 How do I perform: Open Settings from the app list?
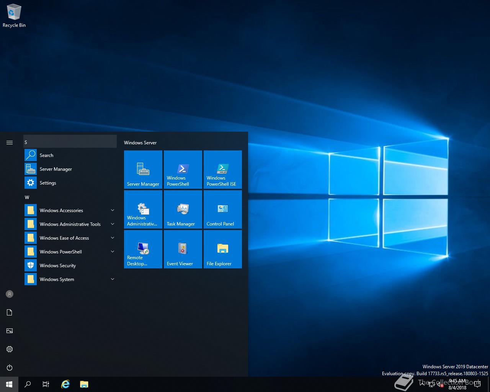(70, 183)
